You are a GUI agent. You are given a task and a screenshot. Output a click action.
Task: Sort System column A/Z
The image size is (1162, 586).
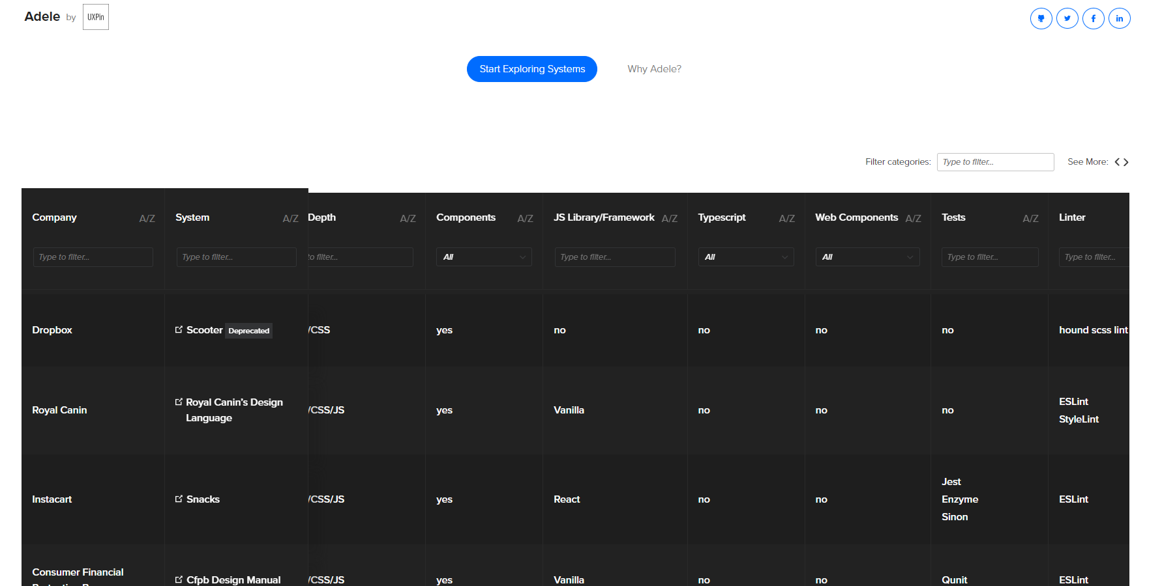click(x=290, y=218)
